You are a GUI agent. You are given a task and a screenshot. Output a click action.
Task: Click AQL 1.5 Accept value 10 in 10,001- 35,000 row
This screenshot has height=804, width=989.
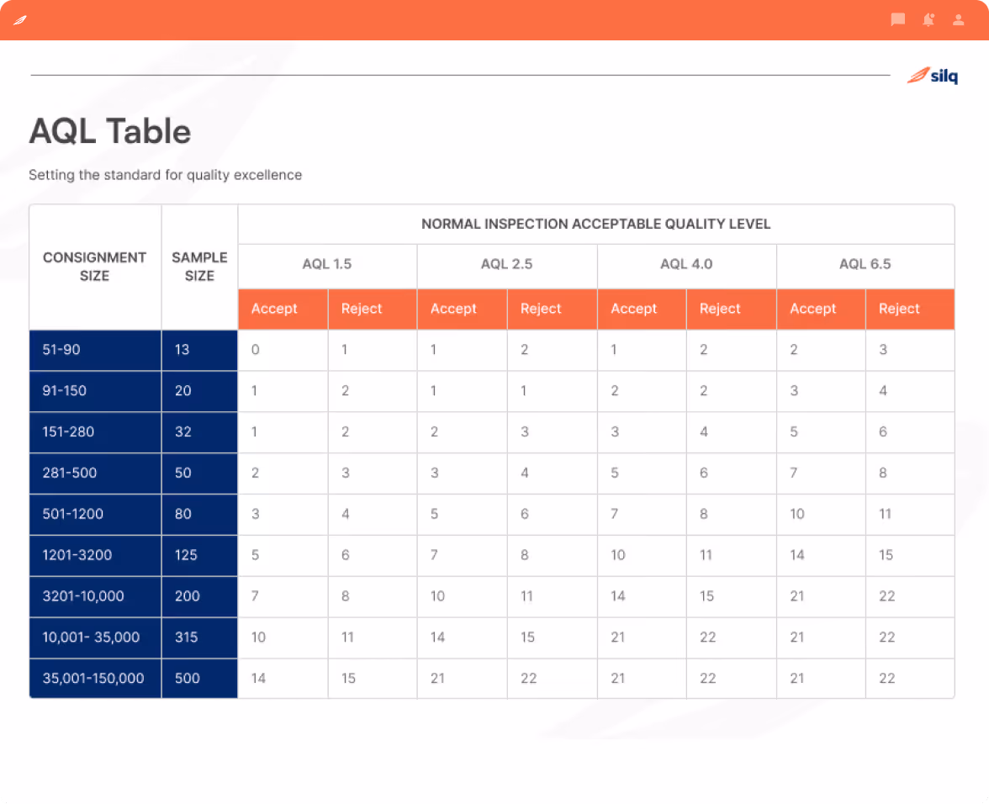coord(283,637)
